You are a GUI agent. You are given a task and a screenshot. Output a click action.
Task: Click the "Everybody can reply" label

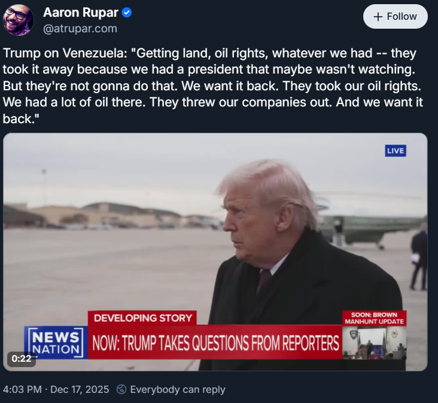tap(178, 389)
